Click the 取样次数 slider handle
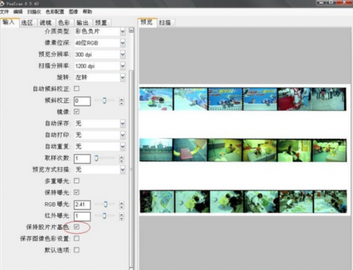The height and width of the screenshot is (270, 353). [x=96, y=158]
